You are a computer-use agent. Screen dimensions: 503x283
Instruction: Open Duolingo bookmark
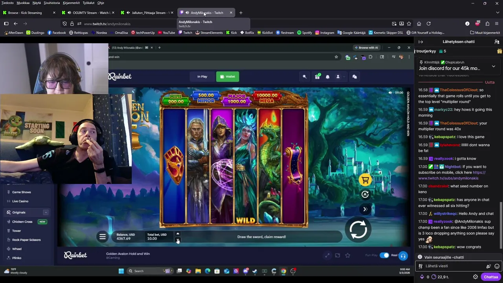click(35, 33)
